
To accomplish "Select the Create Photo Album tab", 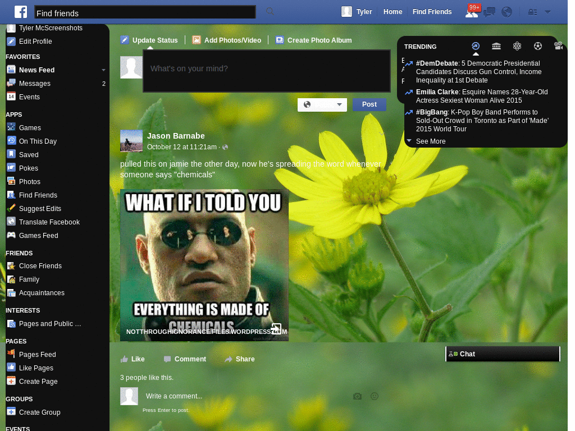I will click(x=314, y=40).
